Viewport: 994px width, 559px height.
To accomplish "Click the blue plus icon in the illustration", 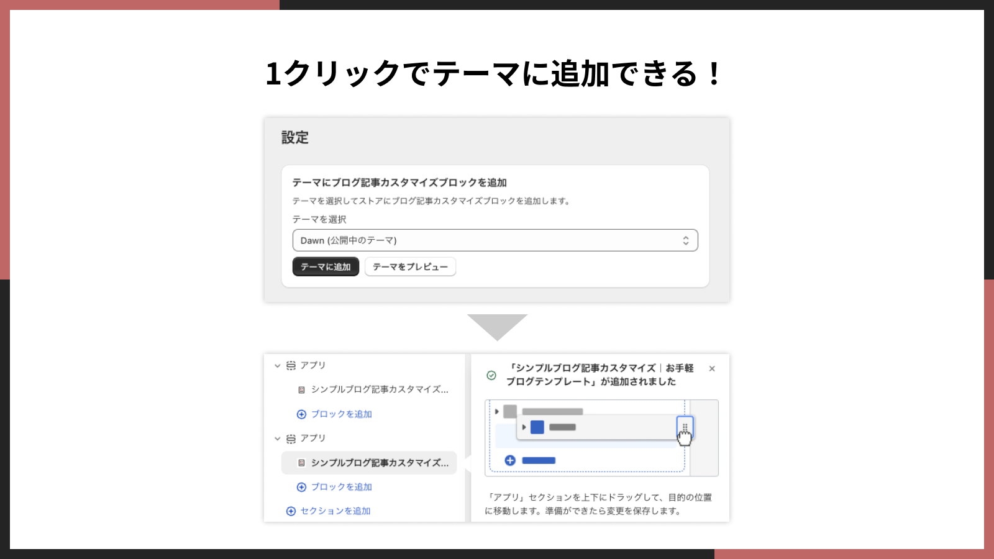I will point(510,460).
